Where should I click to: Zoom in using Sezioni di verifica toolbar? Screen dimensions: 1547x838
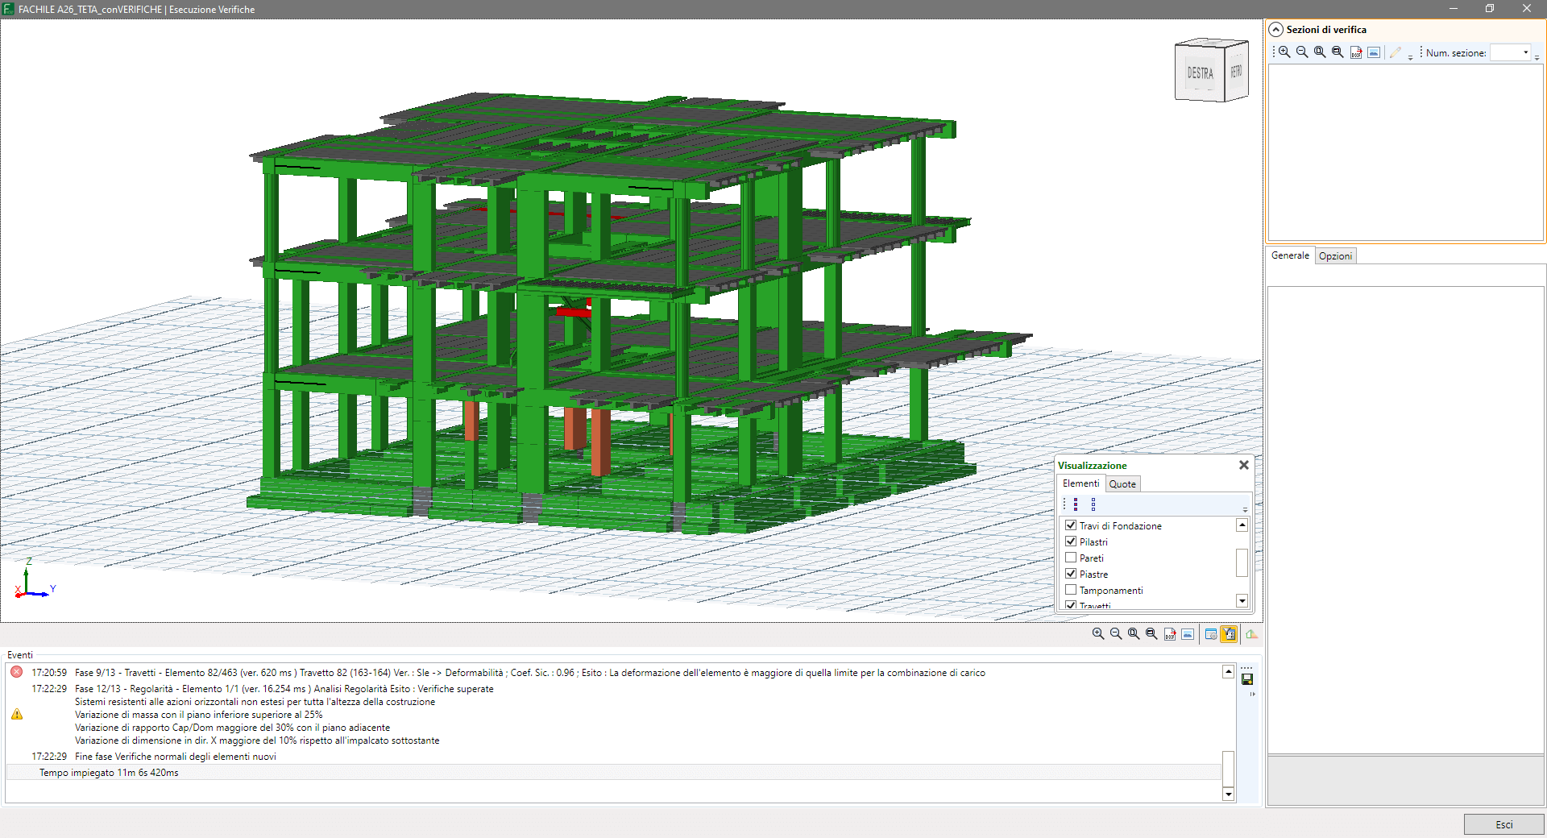point(1284,52)
